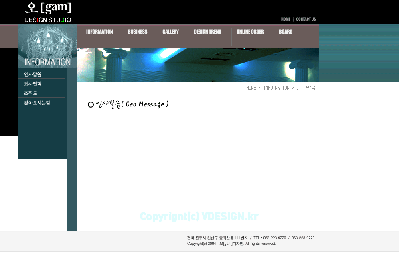Open the CONTACT US link
Viewport: 399px width, 279px height.
[x=306, y=19]
